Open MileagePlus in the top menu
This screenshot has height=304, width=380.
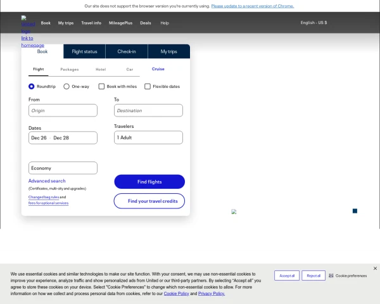pyautogui.click(x=120, y=23)
